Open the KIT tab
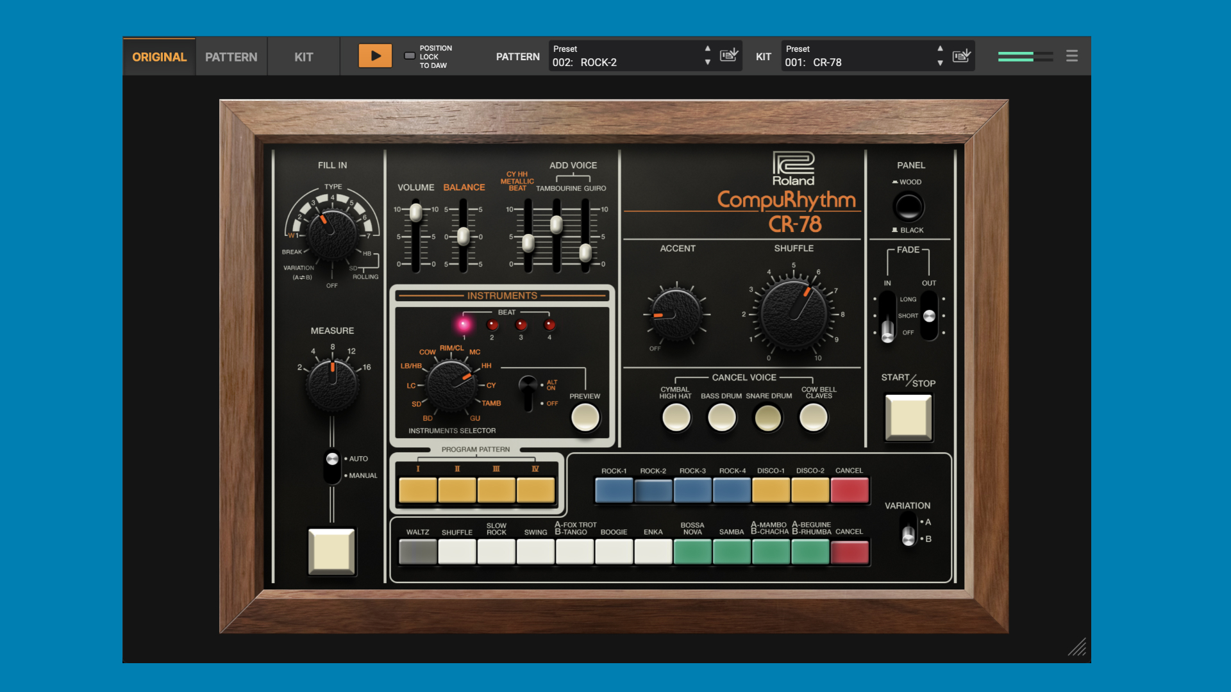1231x692 pixels. coord(303,56)
